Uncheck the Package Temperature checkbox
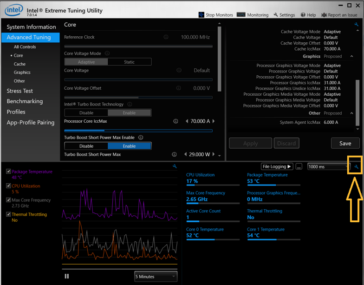Screen dimensions: 364x285 [9, 172]
